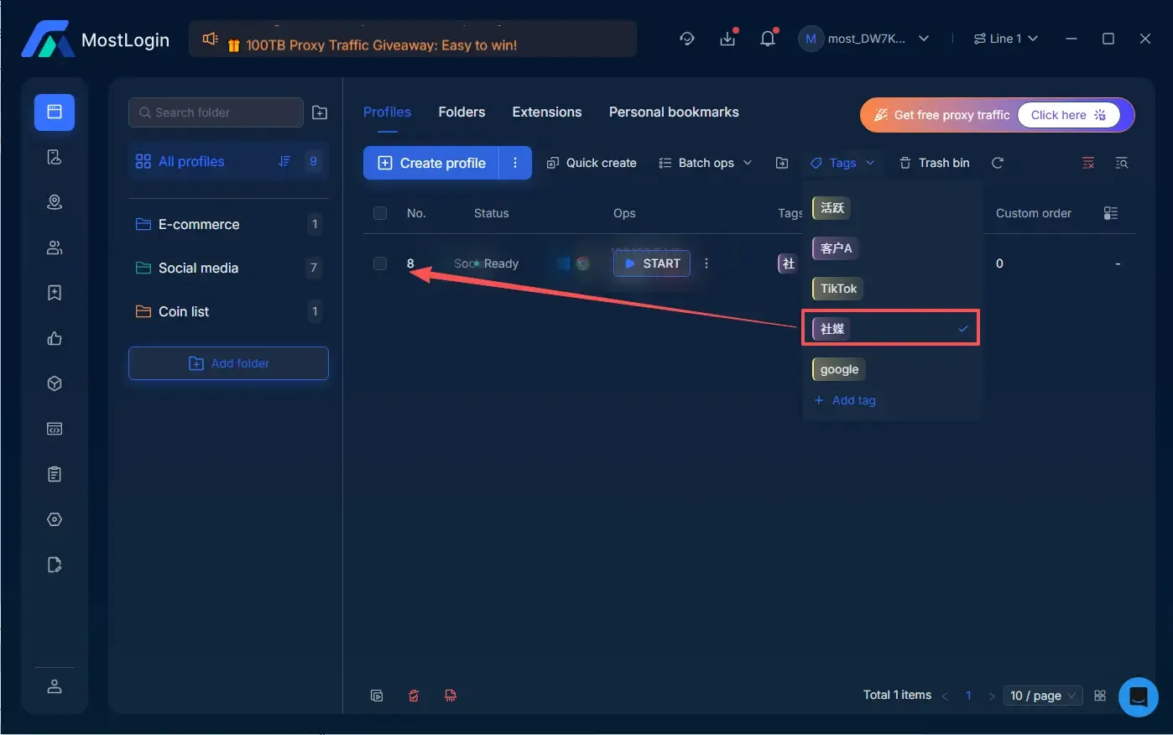Select the yellow TikTok tag
Viewport: 1173px width, 735px height.
[x=838, y=289]
